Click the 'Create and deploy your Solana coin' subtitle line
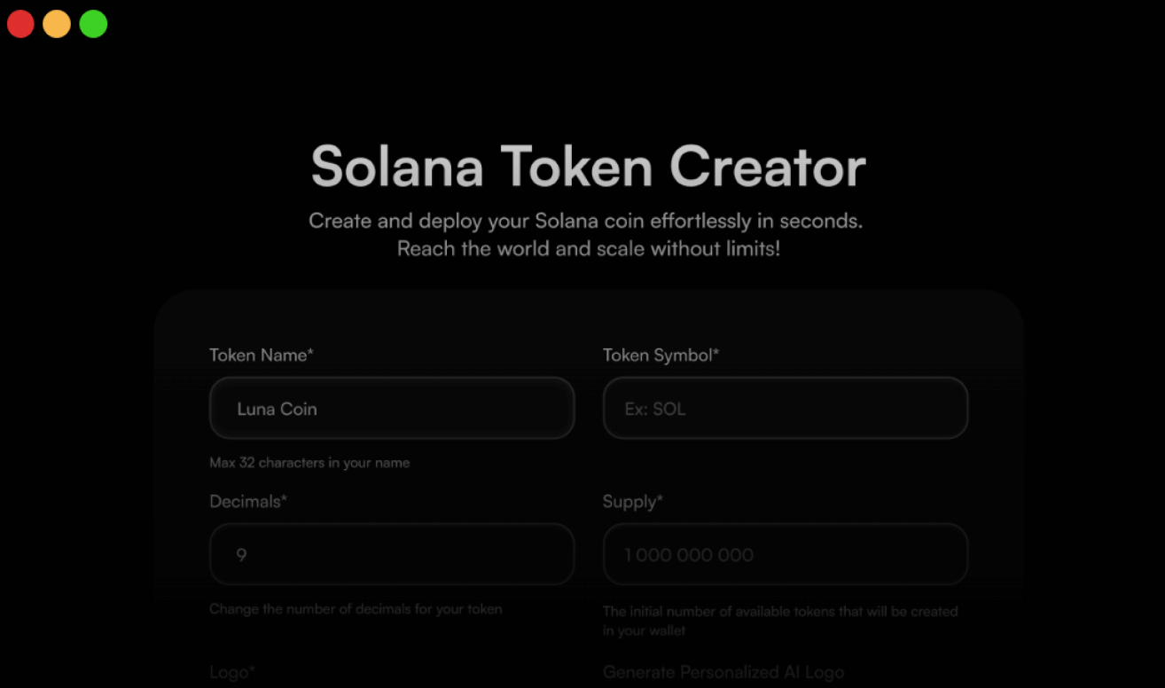 click(x=585, y=221)
